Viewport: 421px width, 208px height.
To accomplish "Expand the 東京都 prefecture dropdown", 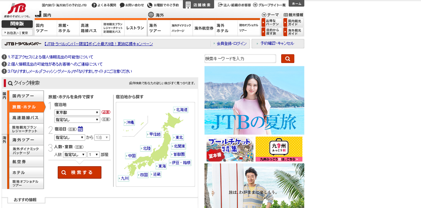I will 77,112.
